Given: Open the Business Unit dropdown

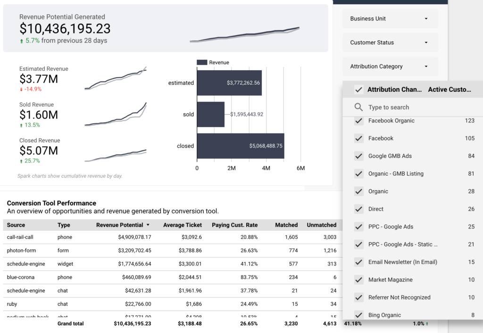Looking at the screenshot, I should (390, 18).
